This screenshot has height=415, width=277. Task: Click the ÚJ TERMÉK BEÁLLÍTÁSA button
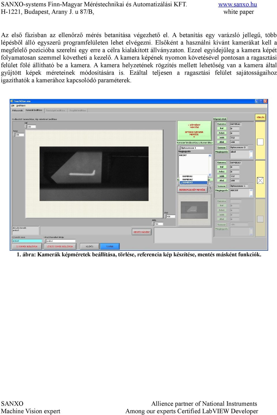(27, 246)
